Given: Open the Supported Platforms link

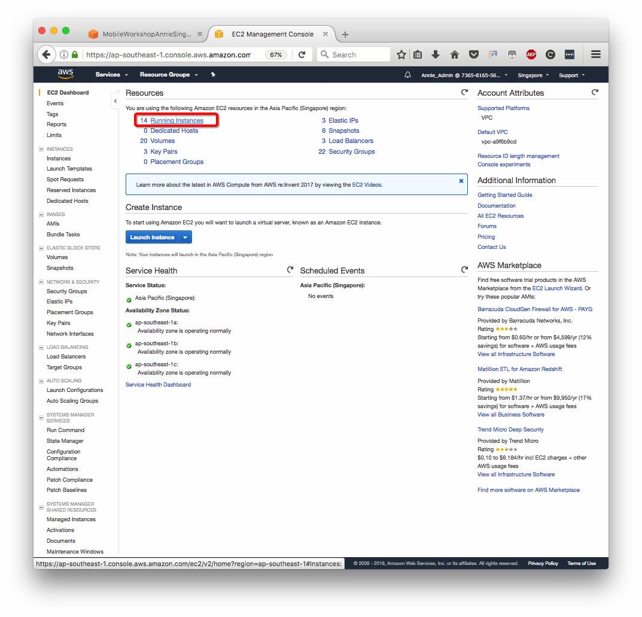Looking at the screenshot, I should point(503,108).
